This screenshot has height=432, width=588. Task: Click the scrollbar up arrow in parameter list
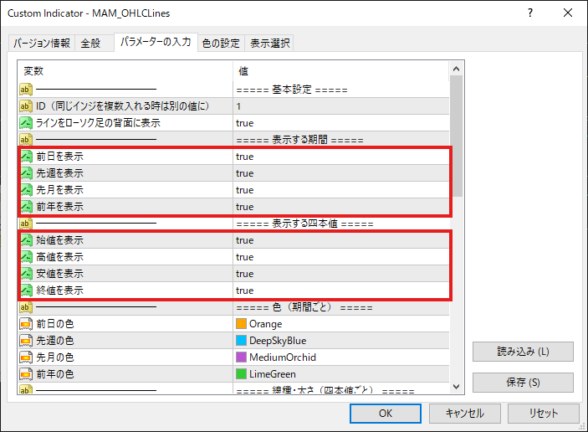pyautogui.click(x=457, y=69)
